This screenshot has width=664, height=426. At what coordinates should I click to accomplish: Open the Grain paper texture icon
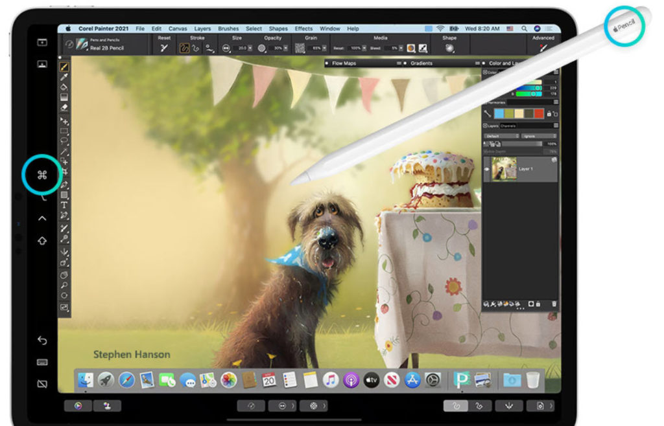[x=300, y=48]
